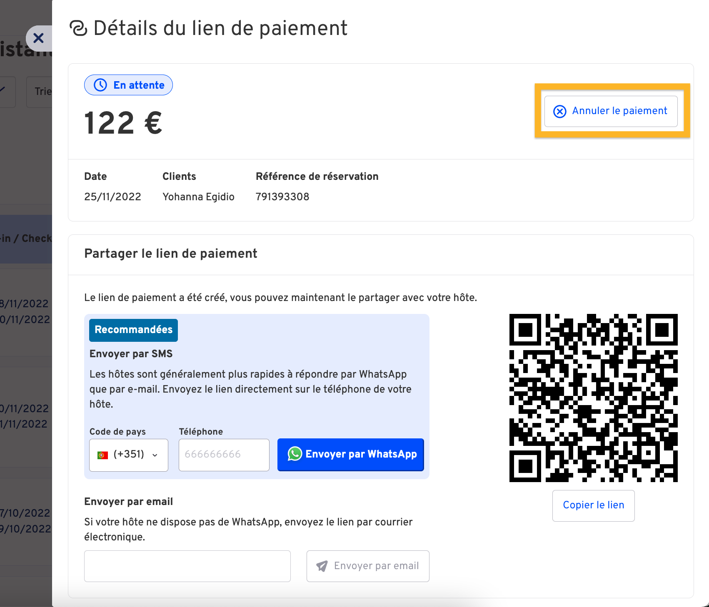Click the paper plane send icon

click(322, 566)
